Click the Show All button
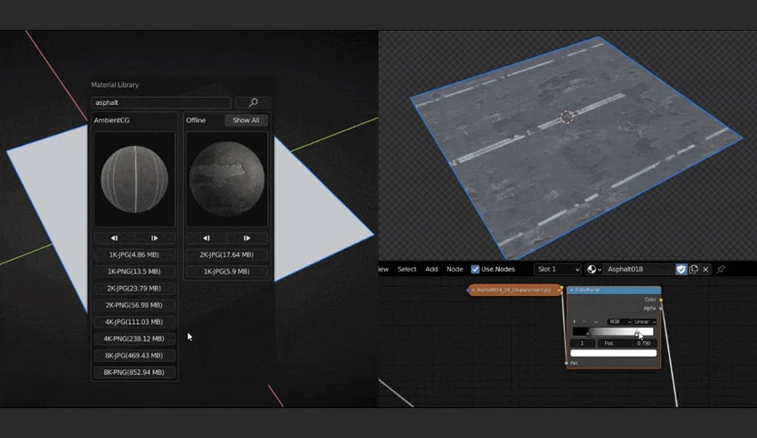This screenshot has height=438, width=757. [245, 120]
